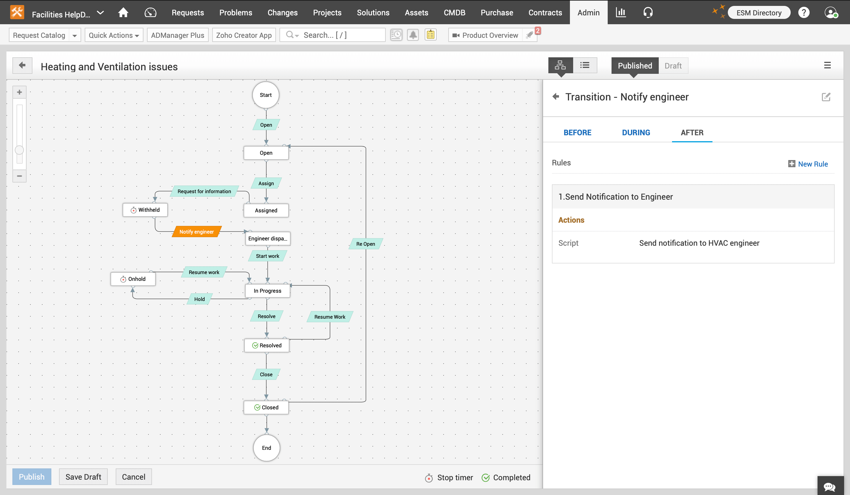Edit the Notify engineer transition

[x=826, y=97]
